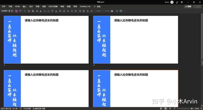Open the Undo history dropdown arrow
The image size is (203, 110).
22,11
